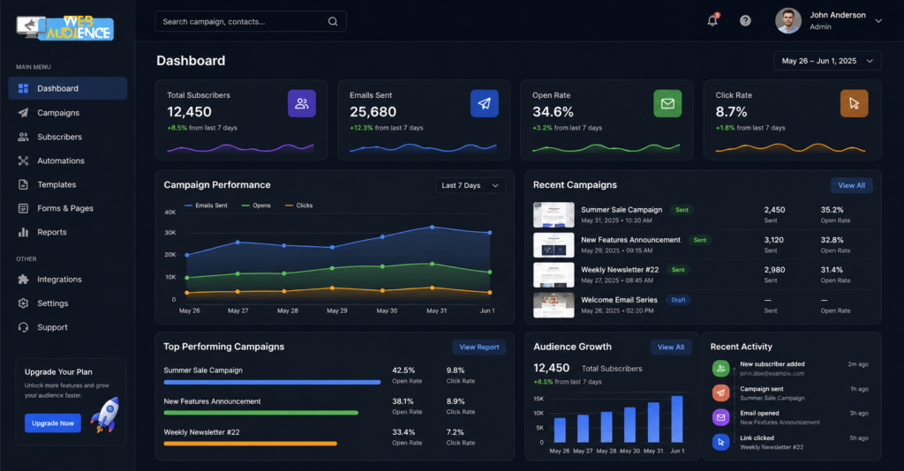Open Forms & Pages menu item
The image size is (904, 471).
(x=67, y=208)
